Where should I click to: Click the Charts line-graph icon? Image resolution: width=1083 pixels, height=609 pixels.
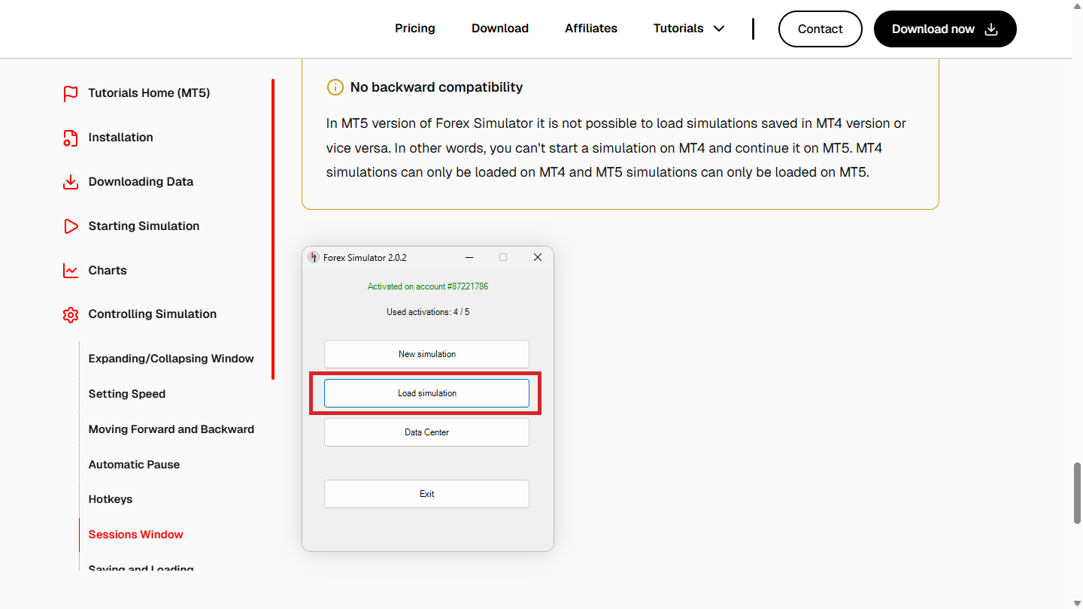(71, 271)
